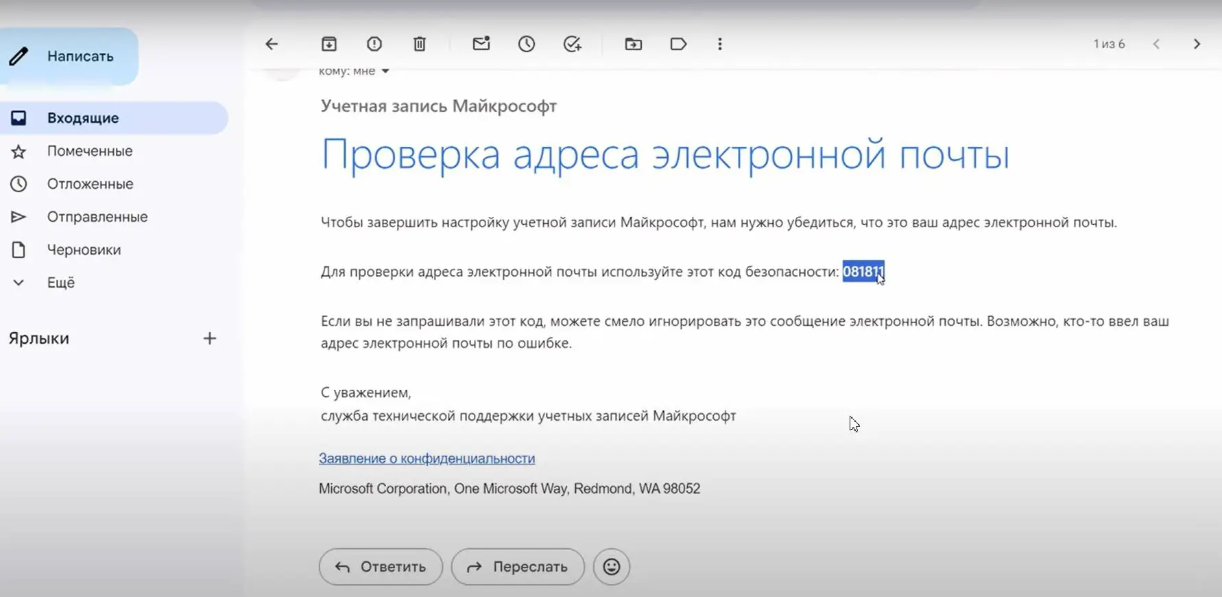Click the Ответить reply button
Screen dimensions: 1222x597
(381, 567)
